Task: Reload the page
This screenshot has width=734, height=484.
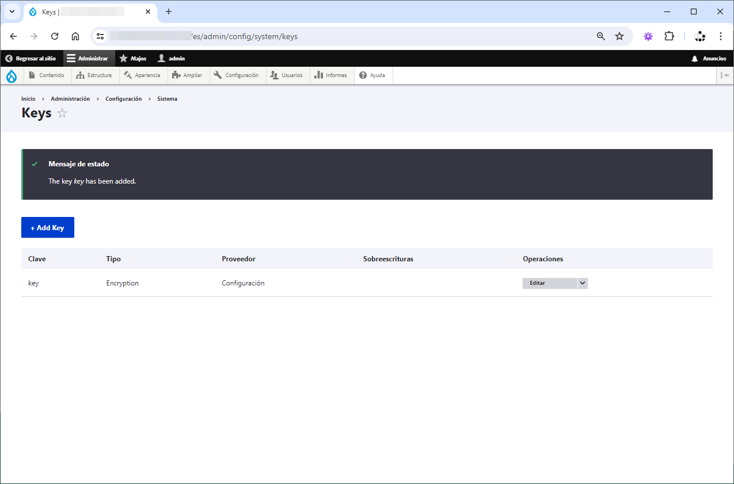Action: [55, 36]
